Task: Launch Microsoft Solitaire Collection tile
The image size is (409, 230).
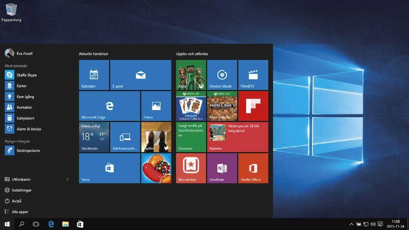Action: (191, 106)
